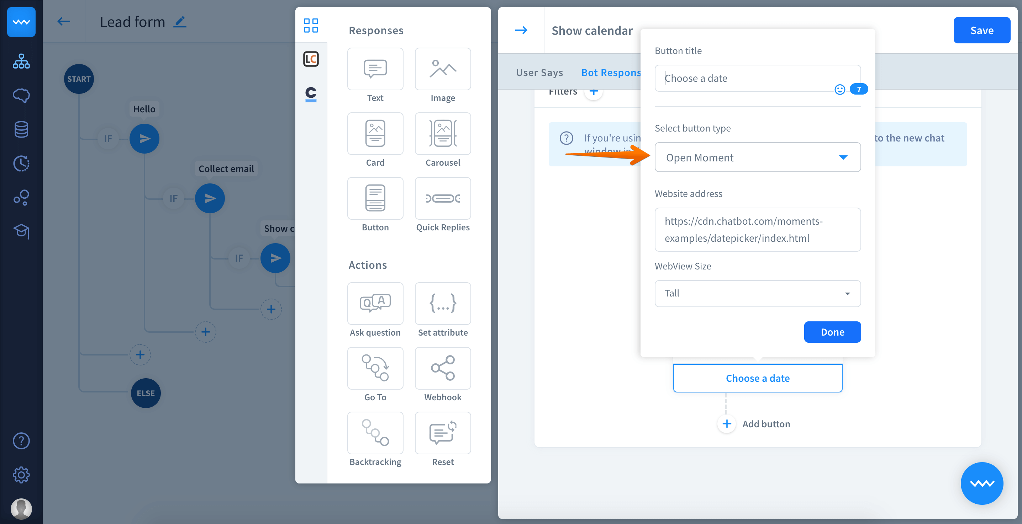The image size is (1022, 524).
Task: Click the Ask question action icon
Action: click(x=375, y=304)
